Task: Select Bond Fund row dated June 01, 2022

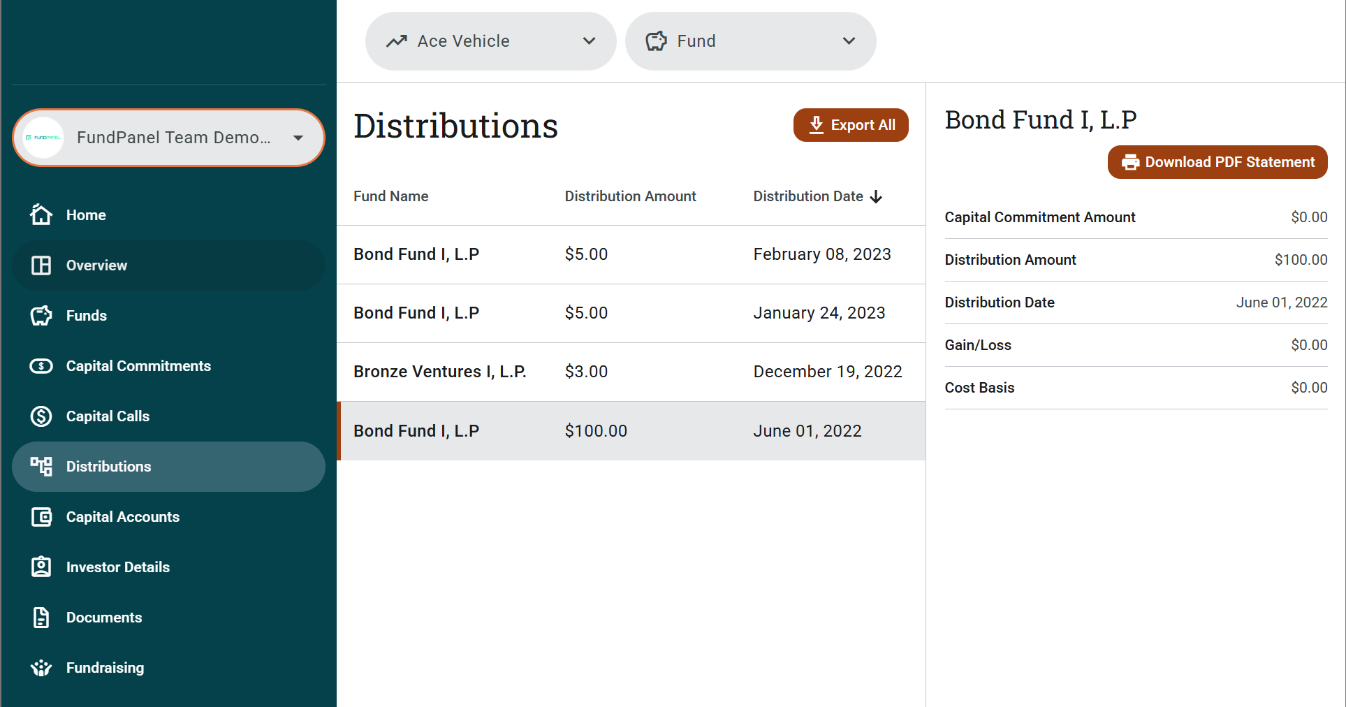Action: [631, 430]
